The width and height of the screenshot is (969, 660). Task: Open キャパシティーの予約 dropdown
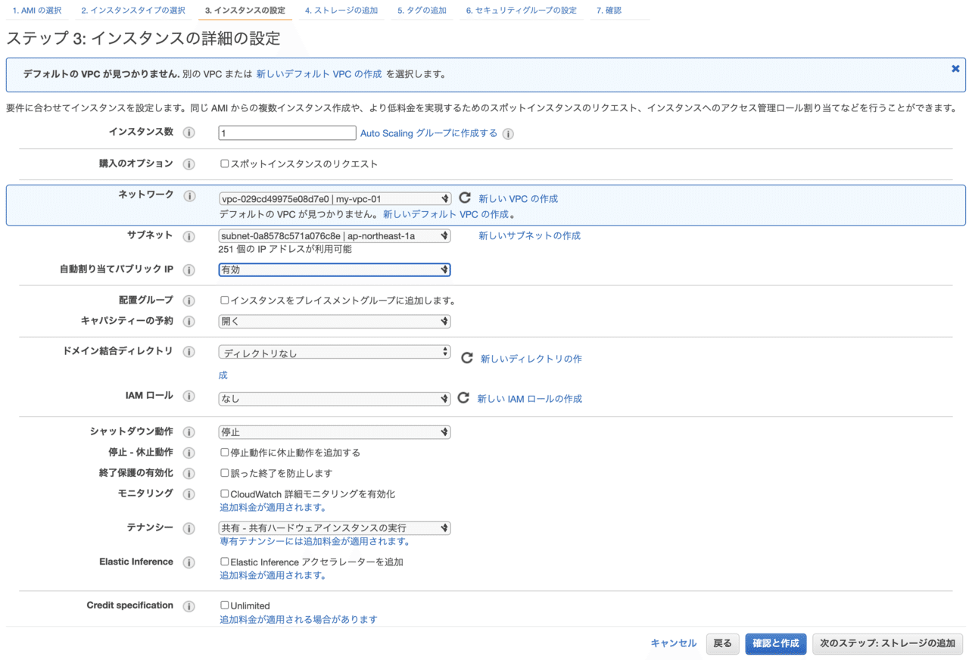[x=335, y=321]
